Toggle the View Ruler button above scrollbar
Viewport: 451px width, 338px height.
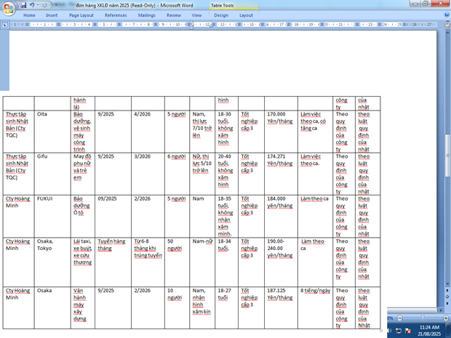pos(447,25)
